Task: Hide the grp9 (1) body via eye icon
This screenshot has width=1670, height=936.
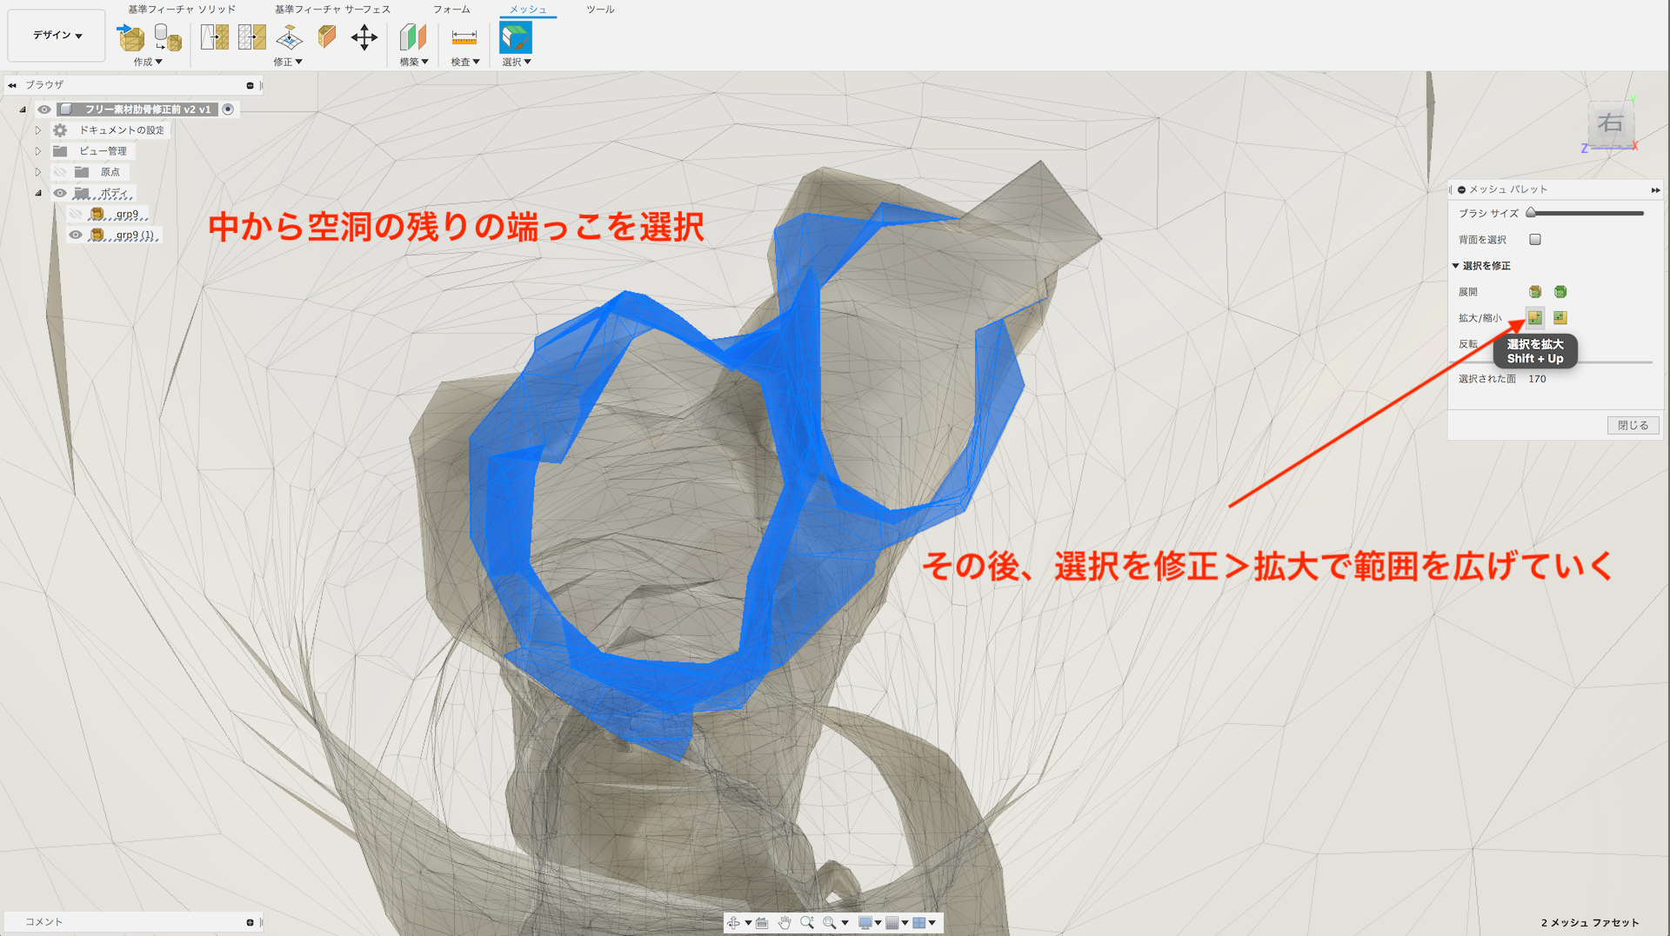Action: tap(76, 235)
